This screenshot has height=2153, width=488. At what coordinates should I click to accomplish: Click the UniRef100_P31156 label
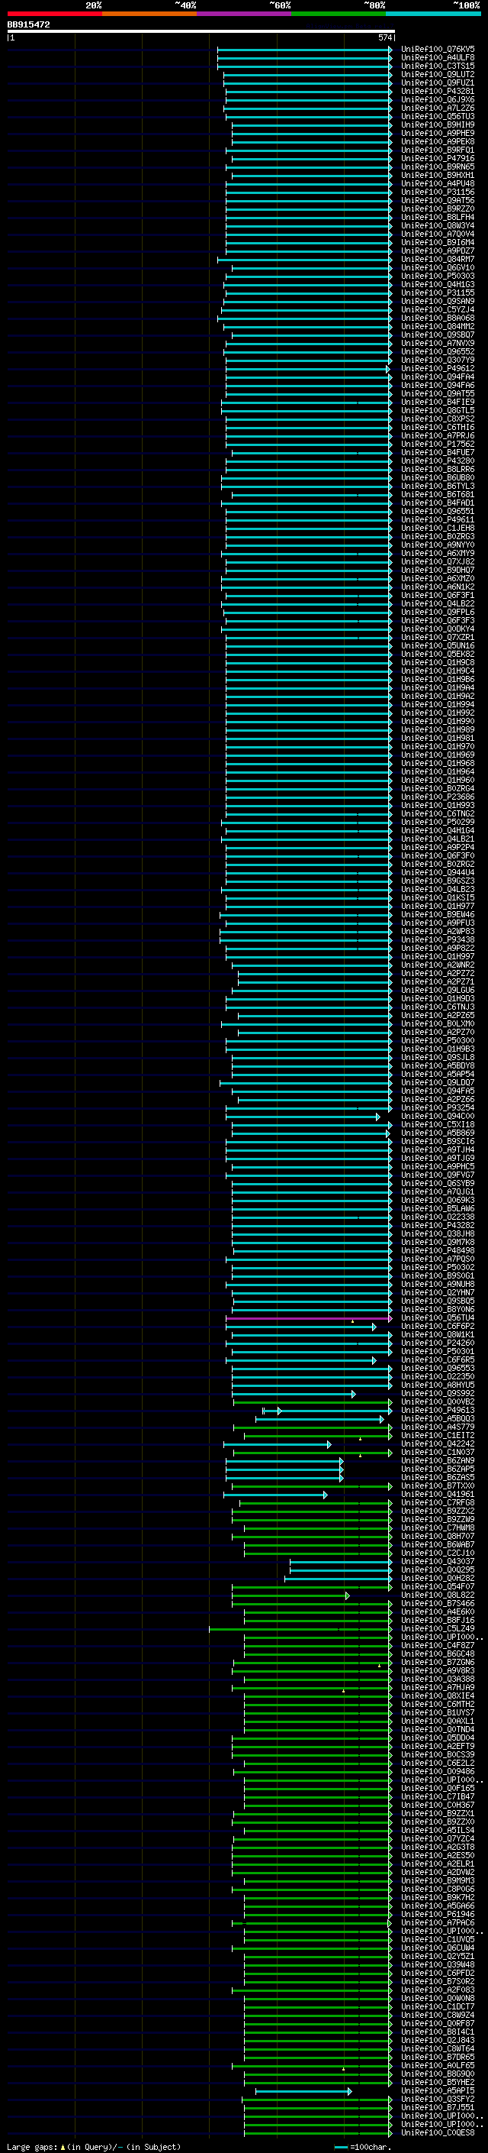click(438, 192)
